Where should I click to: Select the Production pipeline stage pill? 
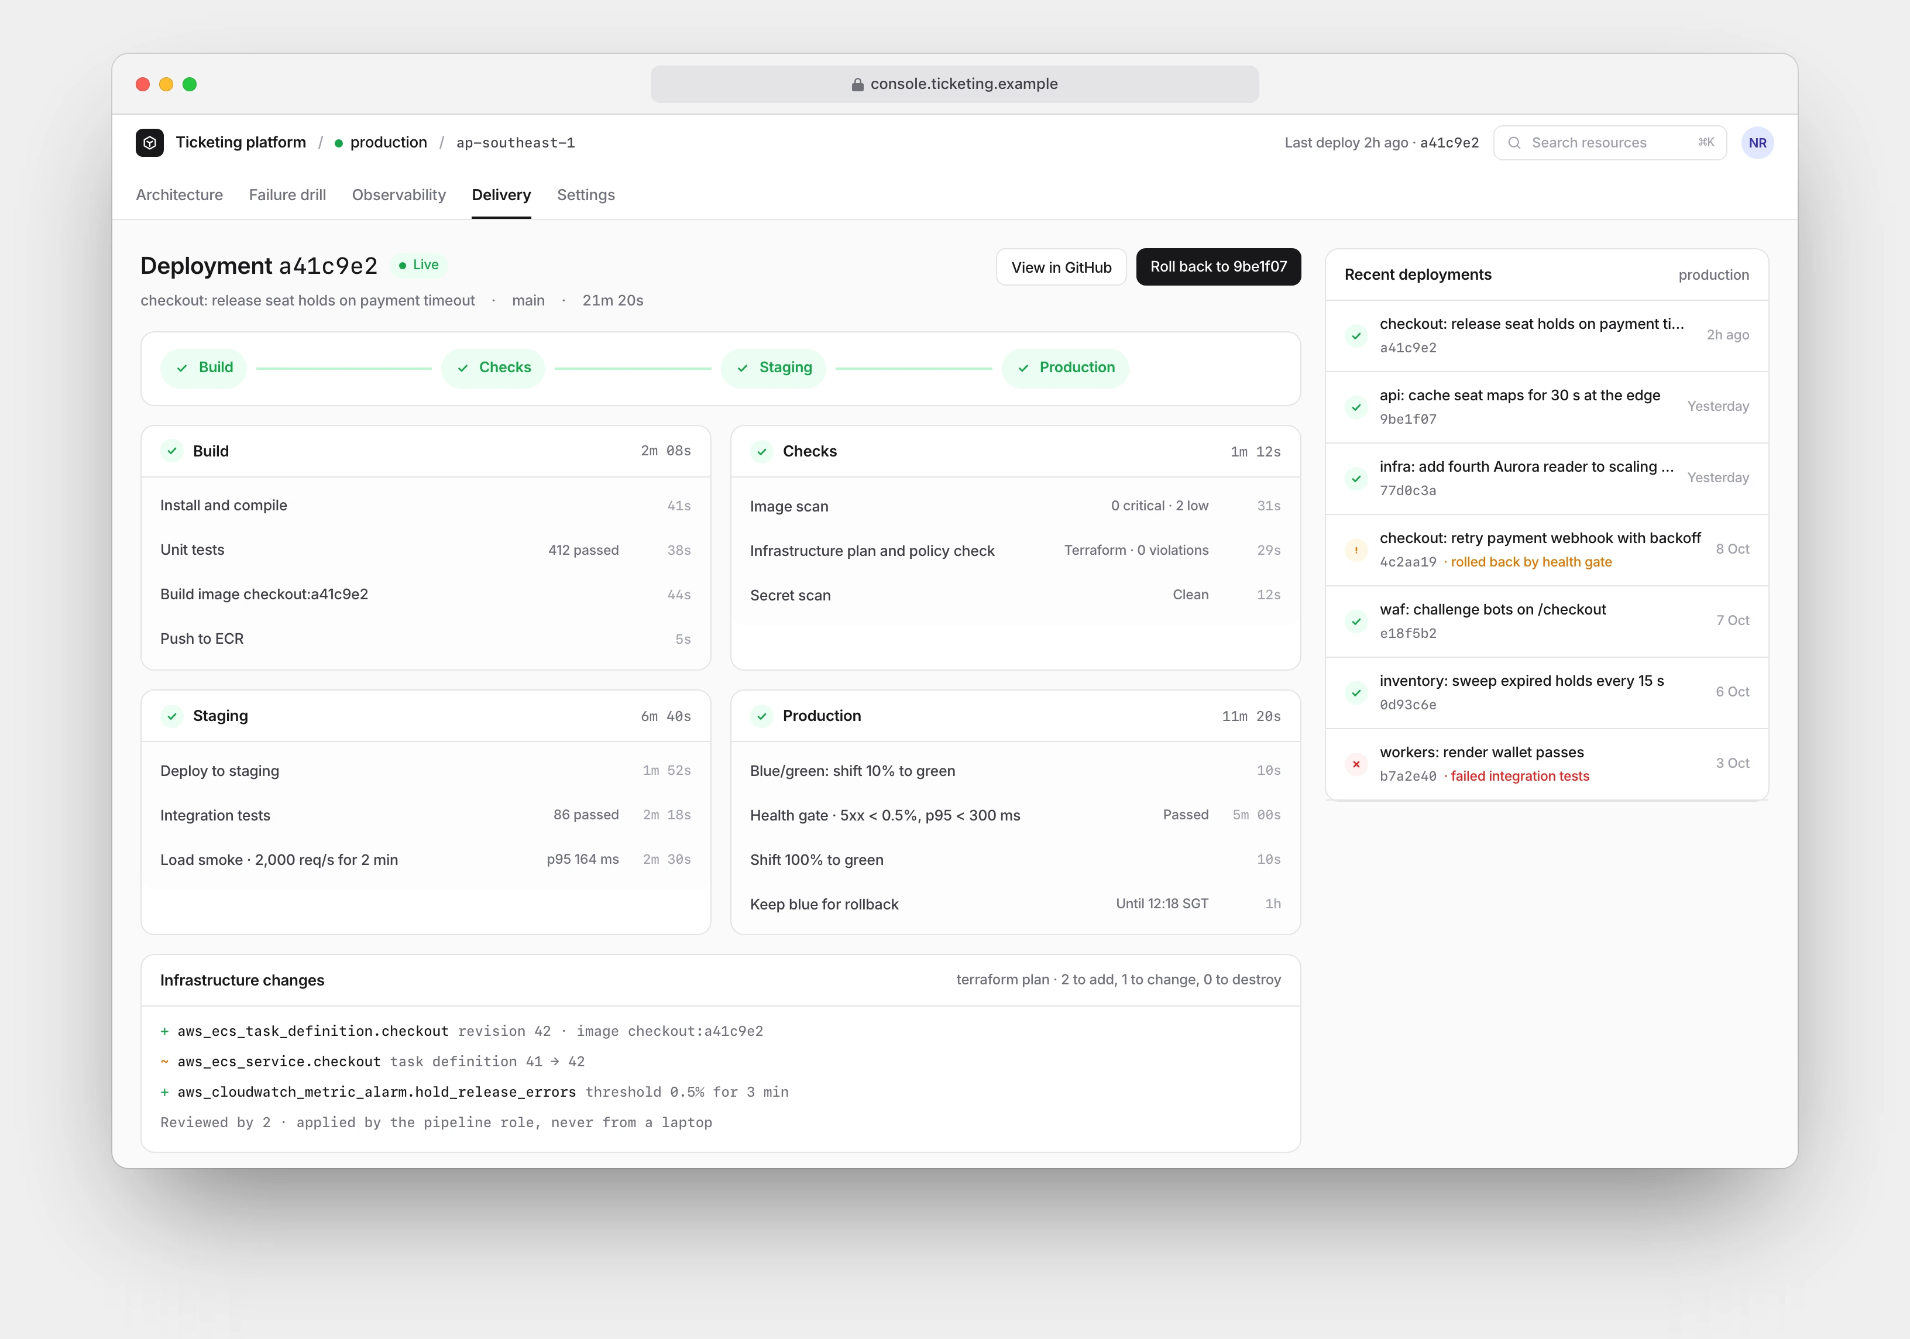pos(1066,368)
